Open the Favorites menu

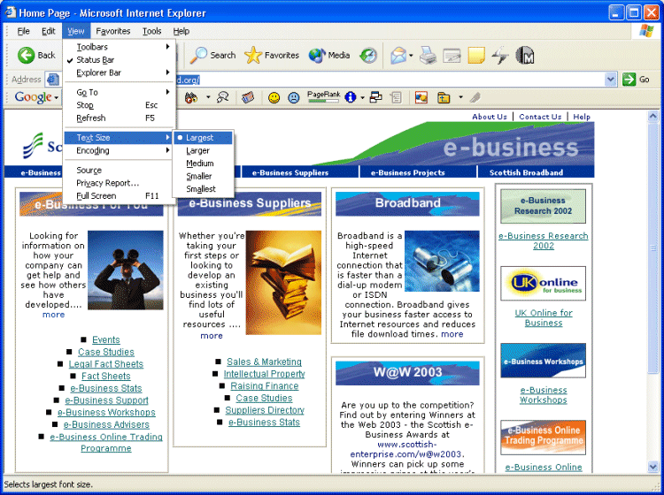113,31
